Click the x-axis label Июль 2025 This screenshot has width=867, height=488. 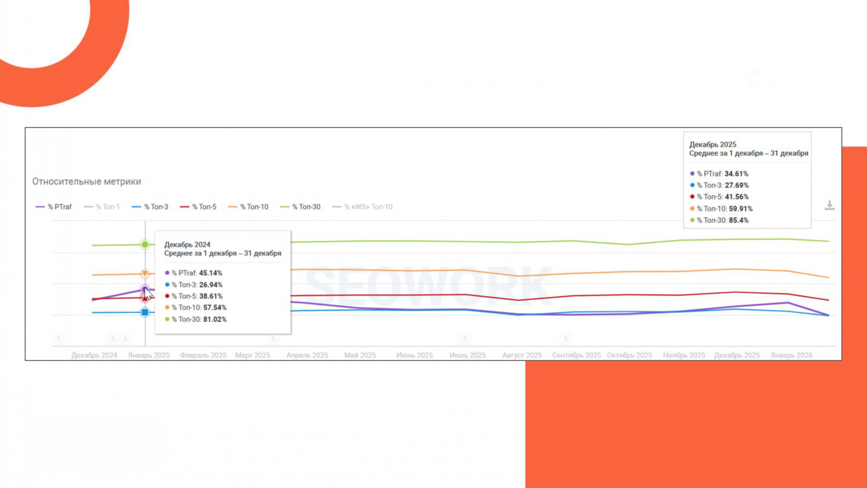[x=468, y=355]
